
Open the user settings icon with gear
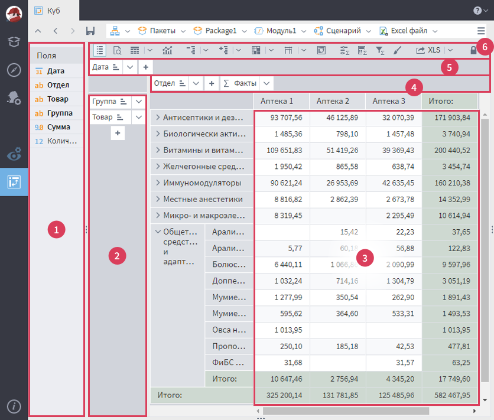pos(14,97)
